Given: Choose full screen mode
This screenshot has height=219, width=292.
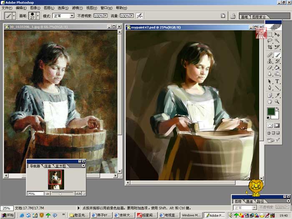Looking at the screenshot, I should point(278,133).
